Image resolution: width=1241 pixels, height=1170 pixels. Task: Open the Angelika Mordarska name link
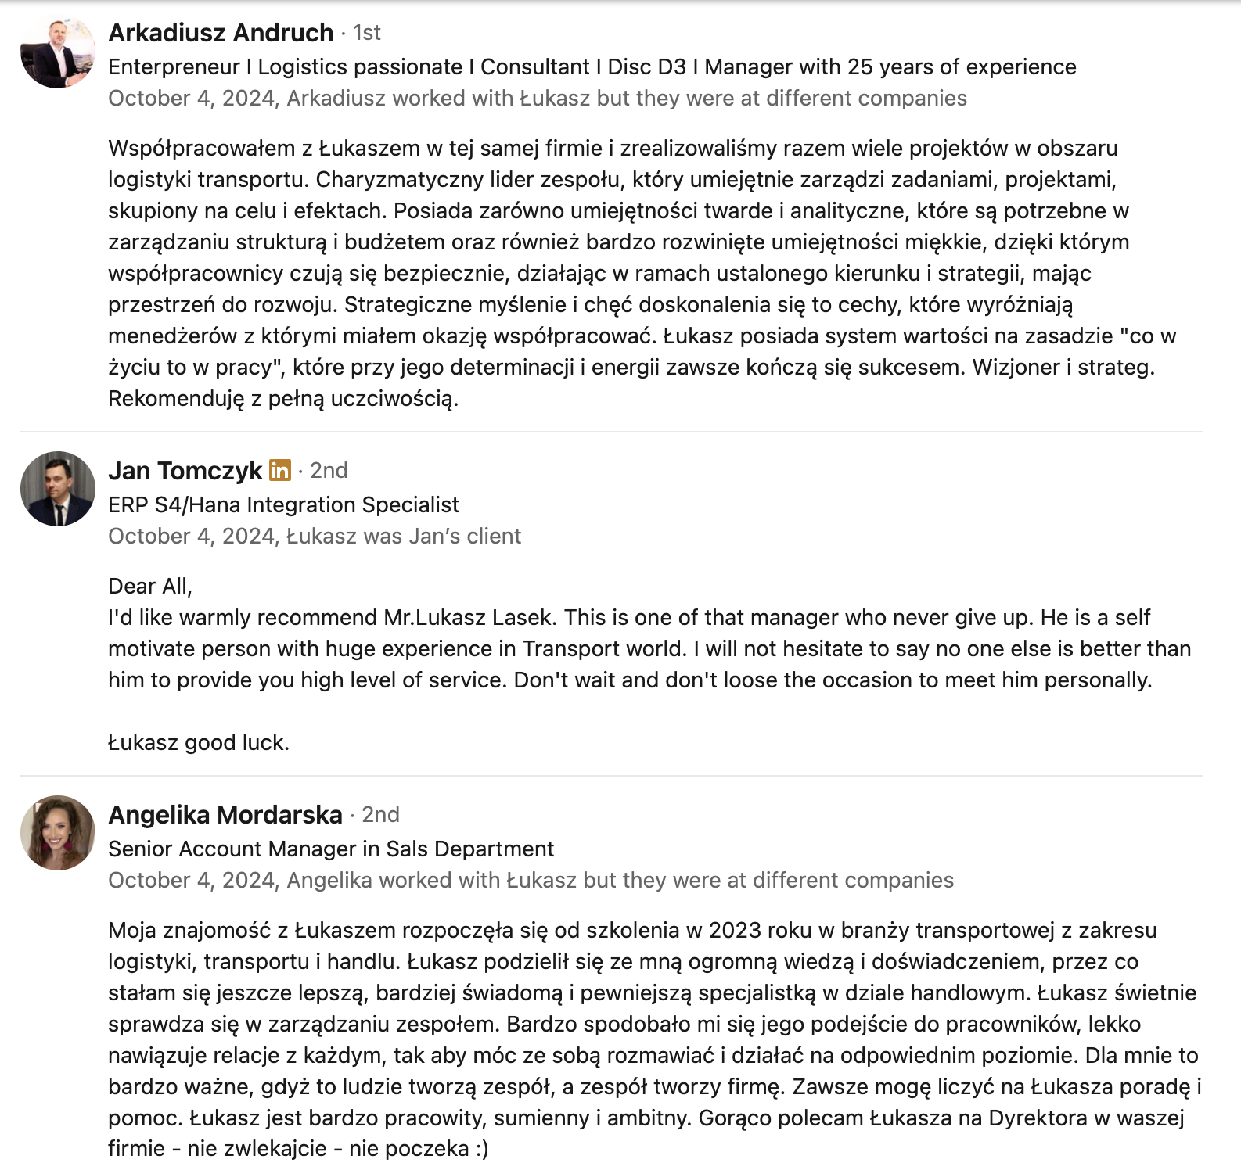[225, 815]
